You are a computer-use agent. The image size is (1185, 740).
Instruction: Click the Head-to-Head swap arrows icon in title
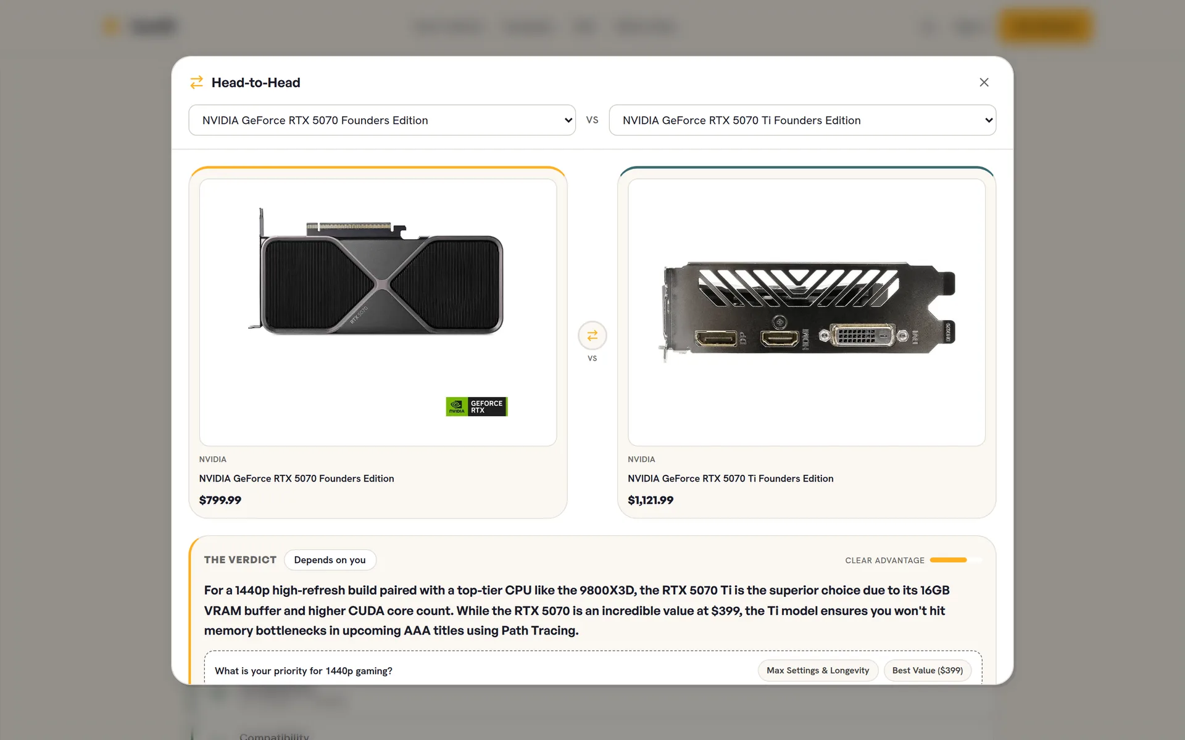196,83
